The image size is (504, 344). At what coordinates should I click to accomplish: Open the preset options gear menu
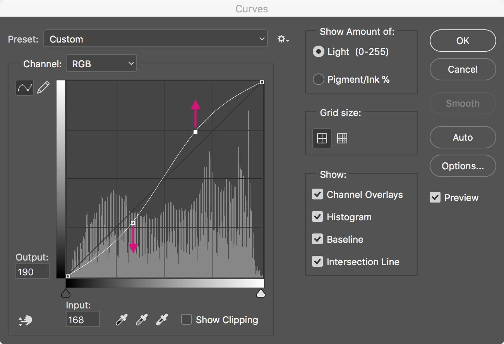[283, 39]
